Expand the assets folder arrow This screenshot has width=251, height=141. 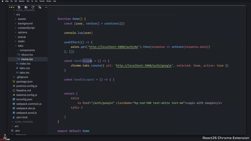click(16, 19)
